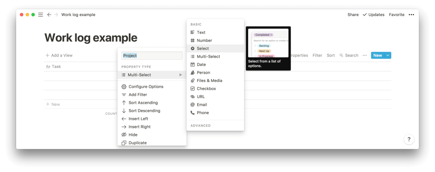
Task: Go forward with the right arrow
Action: [x=56, y=14]
